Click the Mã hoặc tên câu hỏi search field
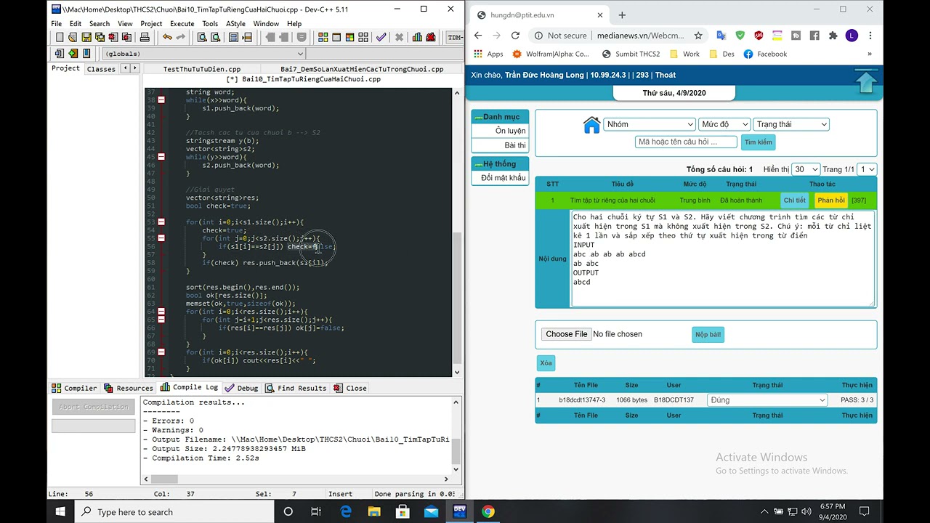930x523 pixels. click(x=686, y=142)
